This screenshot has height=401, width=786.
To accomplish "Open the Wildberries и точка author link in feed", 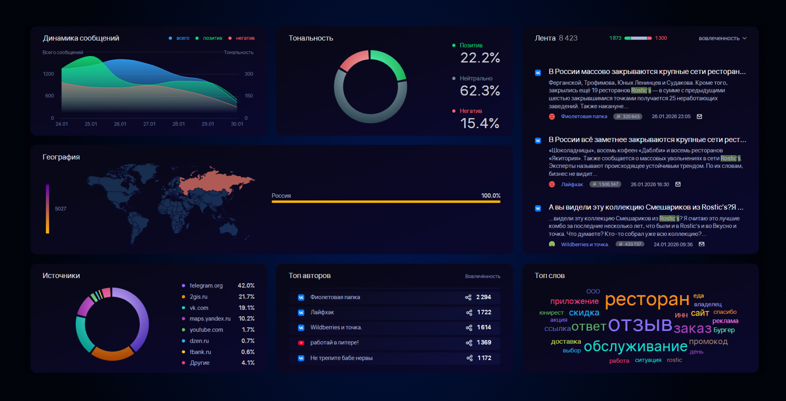I will click(585, 244).
